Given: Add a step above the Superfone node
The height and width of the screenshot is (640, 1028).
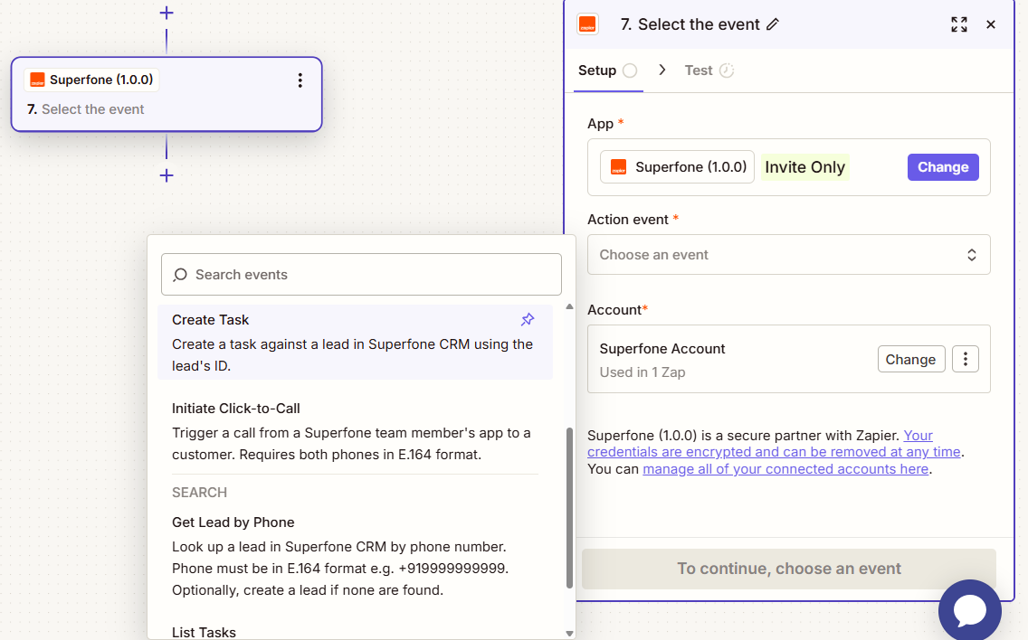Looking at the screenshot, I should (x=167, y=13).
